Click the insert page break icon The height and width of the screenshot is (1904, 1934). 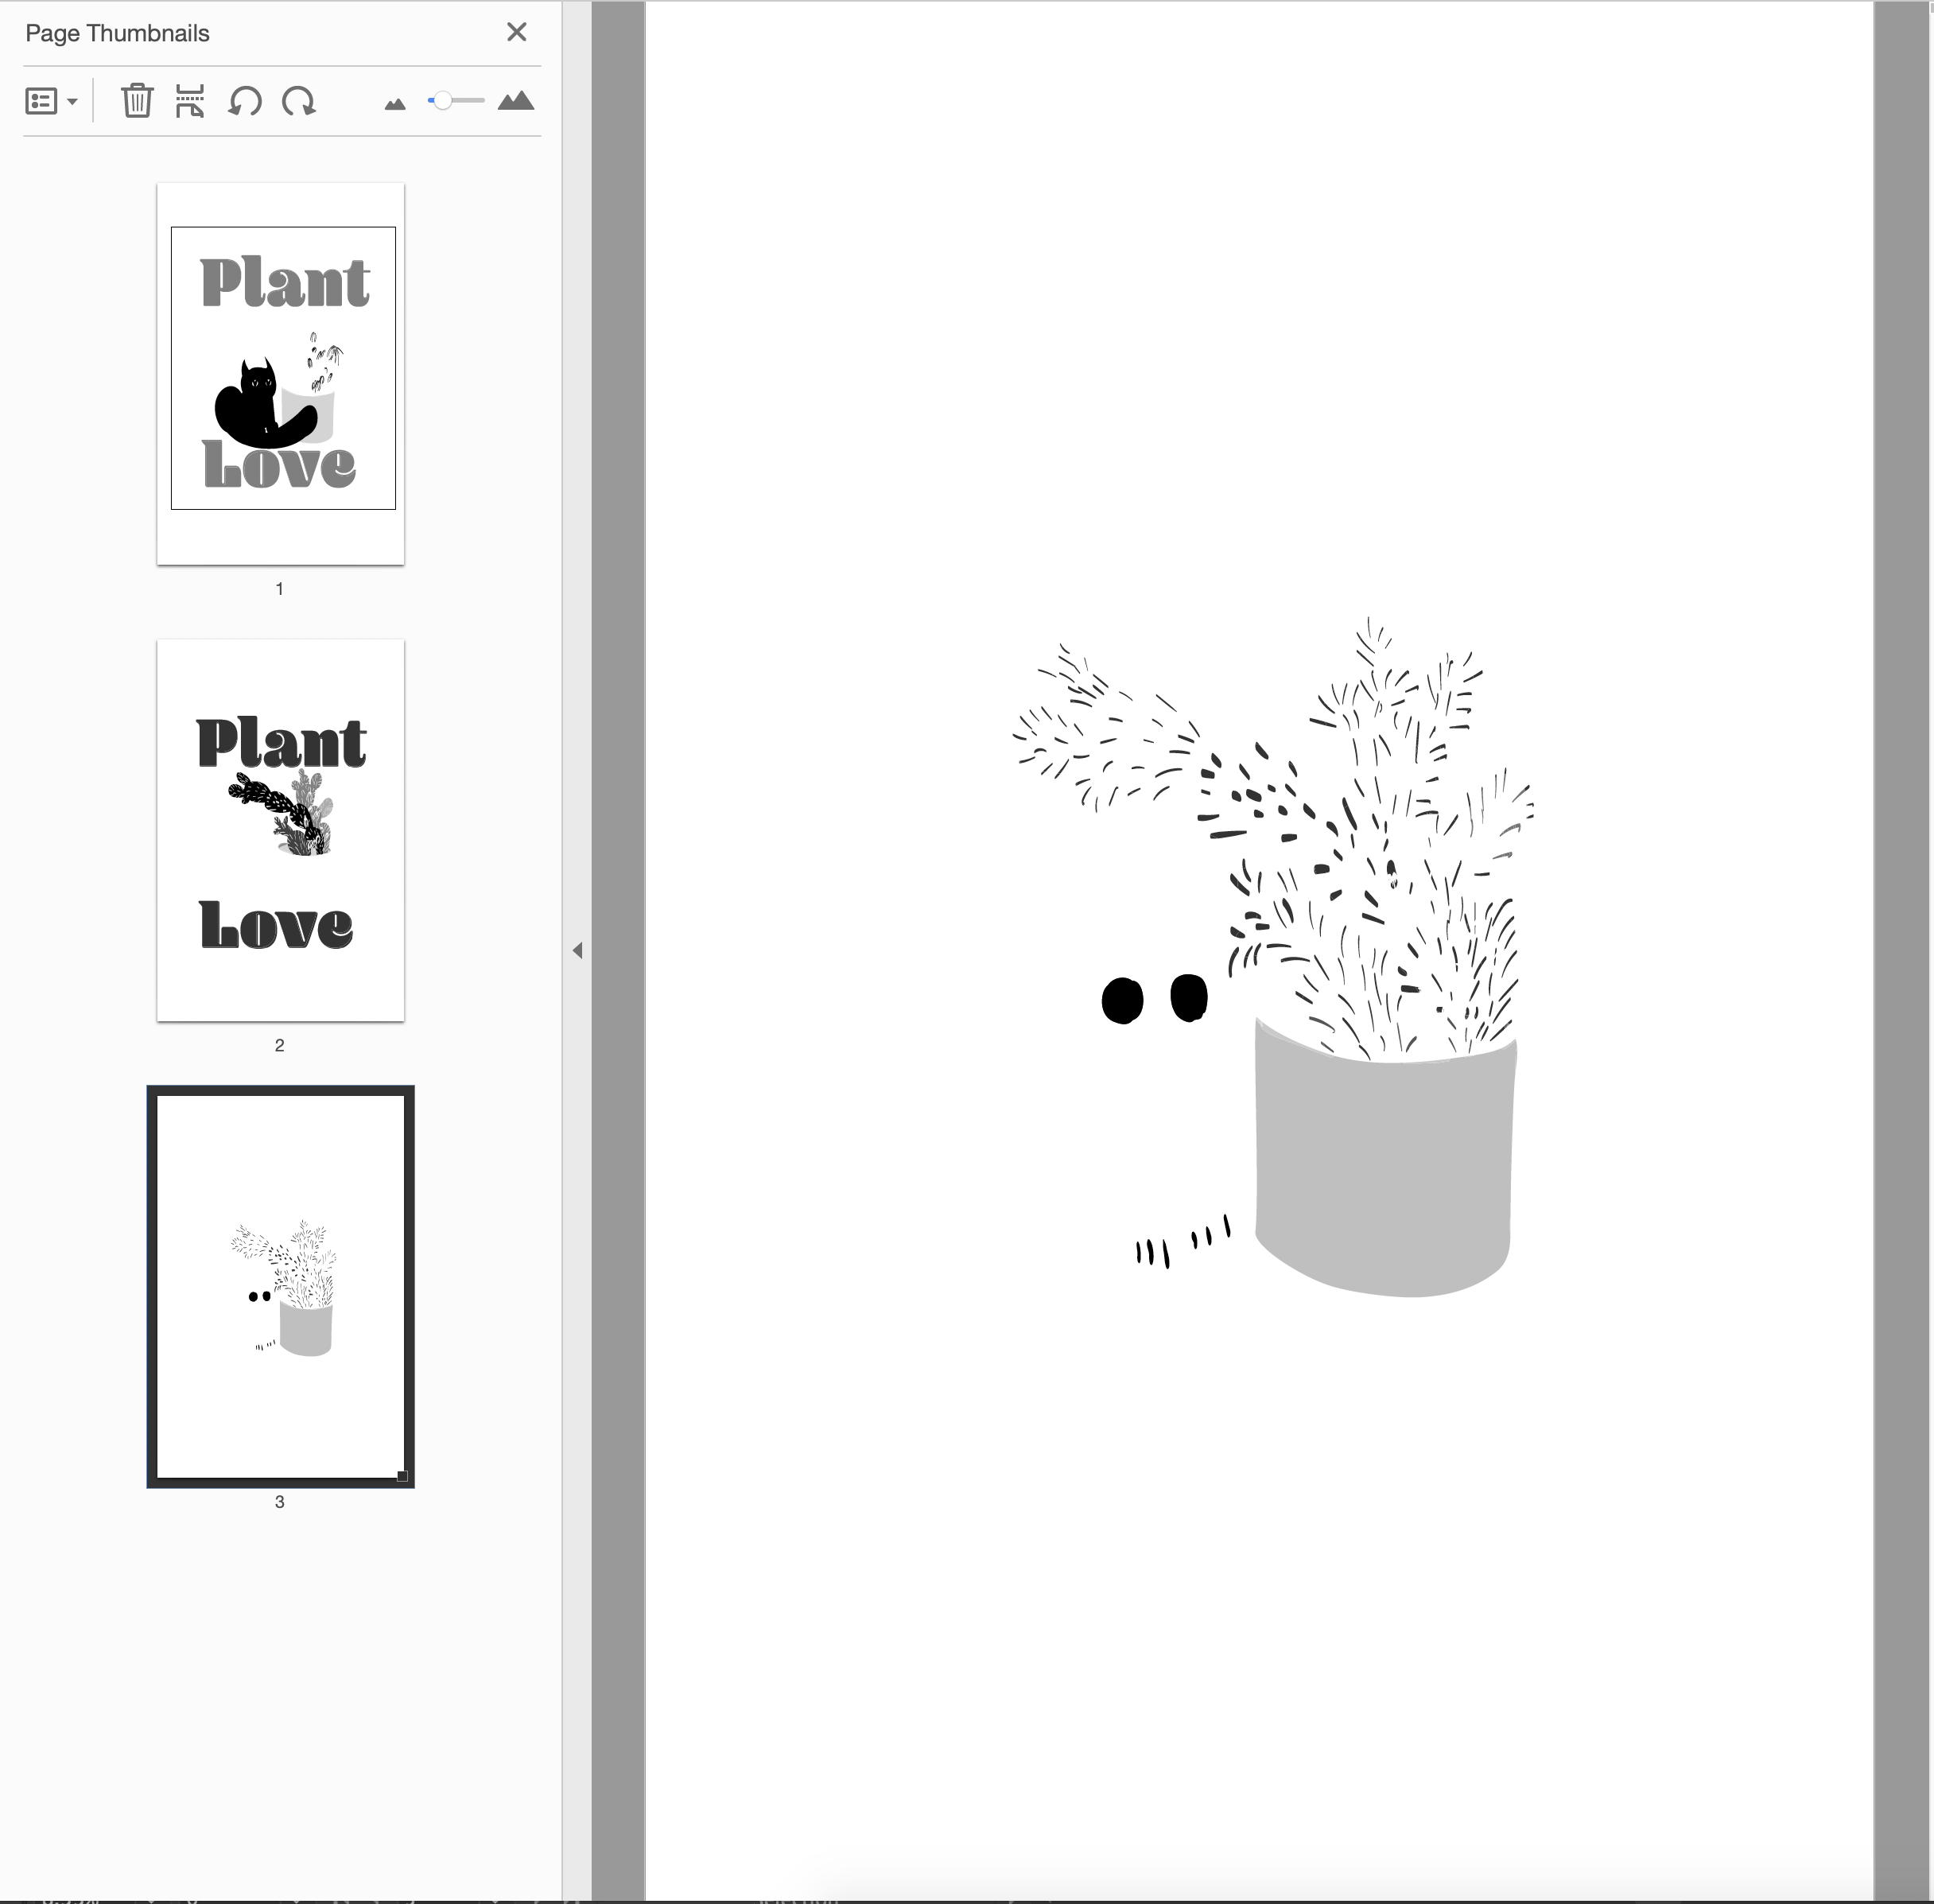pyautogui.click(x=189, y=101)
